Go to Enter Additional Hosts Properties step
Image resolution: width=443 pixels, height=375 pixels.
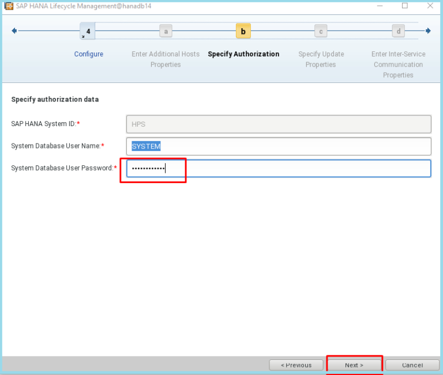click(x=166, y=59)
